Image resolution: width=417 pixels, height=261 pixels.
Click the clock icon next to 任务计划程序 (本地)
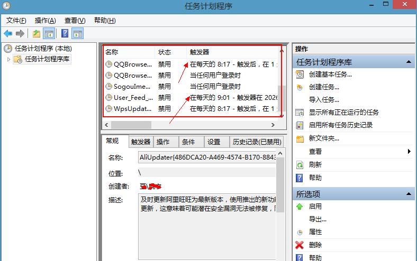[8, 49]
